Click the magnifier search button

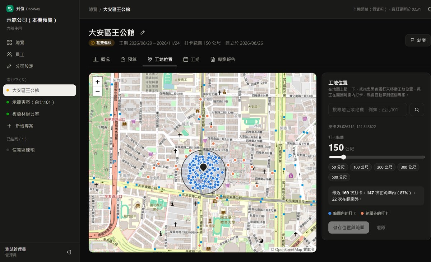point(417,109)
